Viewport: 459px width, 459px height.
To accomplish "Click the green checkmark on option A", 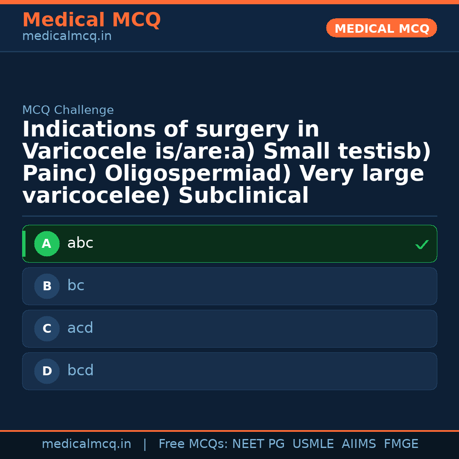I will (x=422, y=244).
